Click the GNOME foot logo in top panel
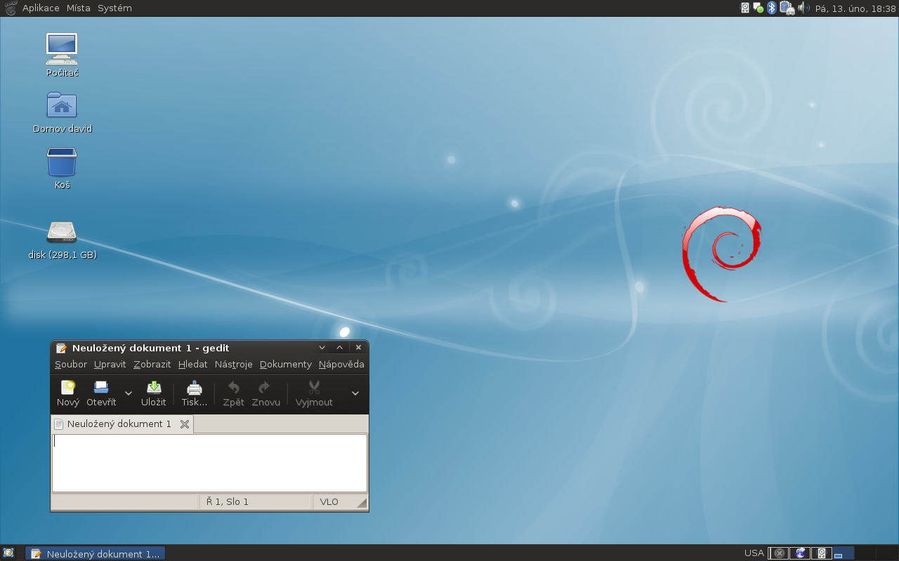Viewport: 899px width, 561px height. (x=11, y=8)
